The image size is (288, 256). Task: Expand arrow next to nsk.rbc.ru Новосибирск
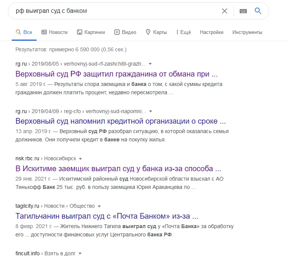pos(80,159)
